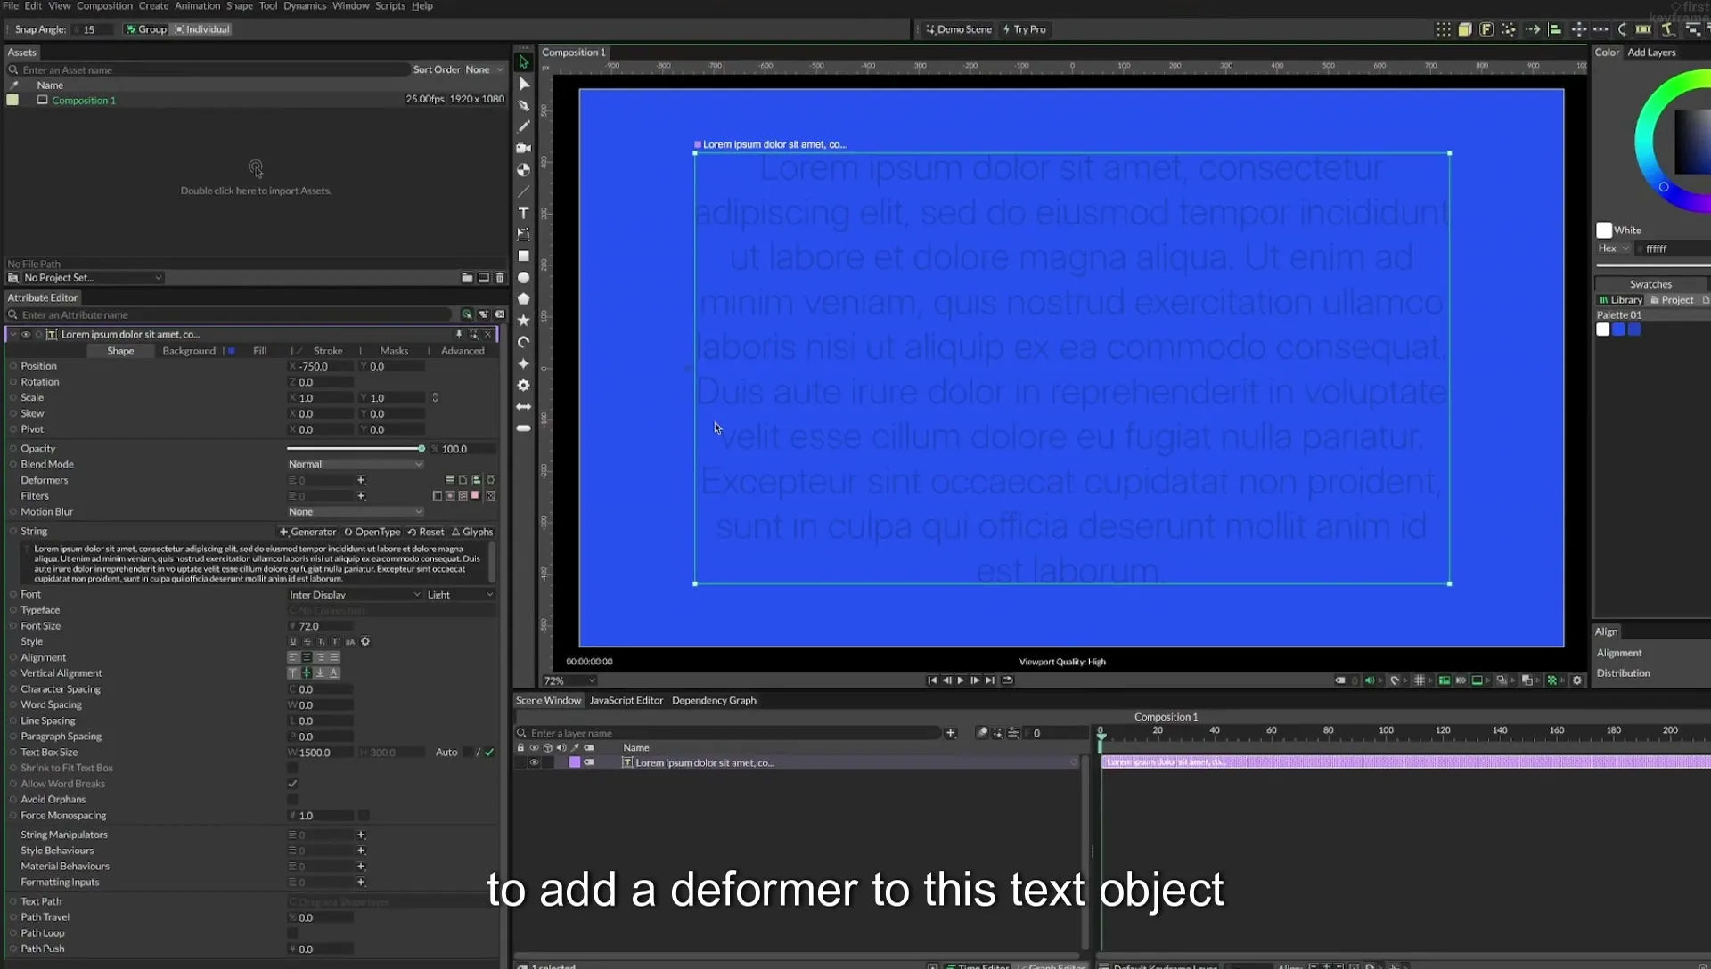The width and height of the screenshot is (1711, 969).
Task: Click the Try Pro button
Action: (x=1025, y=29)
